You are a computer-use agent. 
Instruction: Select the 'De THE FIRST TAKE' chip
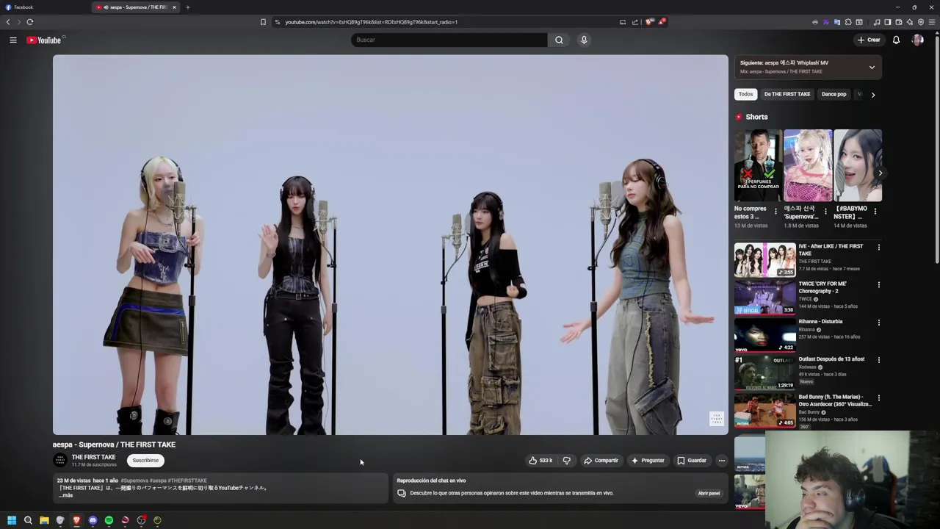tap(787, 94)
